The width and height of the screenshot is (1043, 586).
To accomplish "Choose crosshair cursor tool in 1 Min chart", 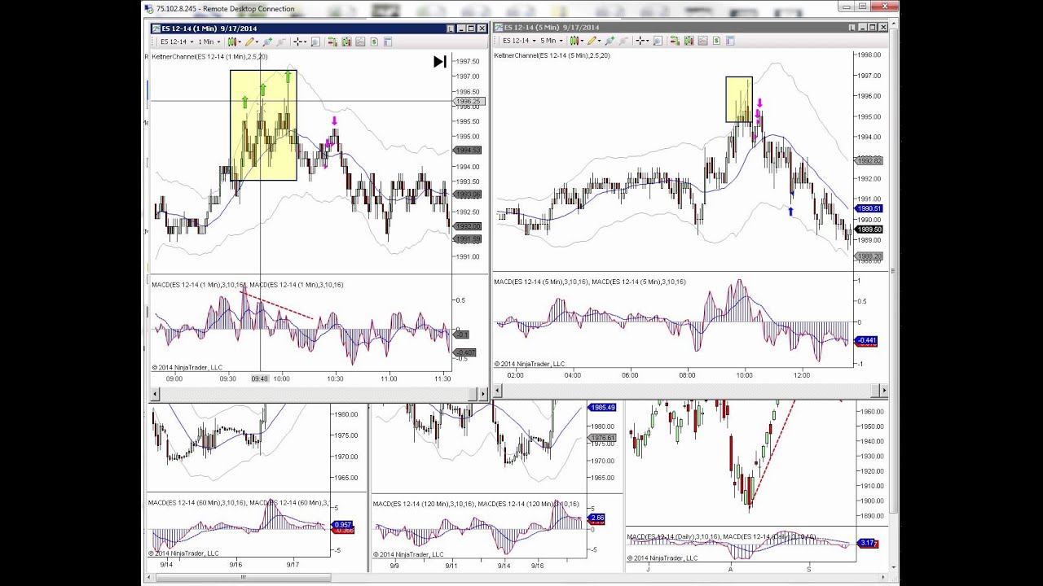I will pos(297,42).
